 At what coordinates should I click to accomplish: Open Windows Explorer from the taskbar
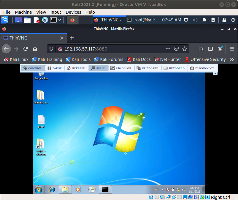coord(65,190)
